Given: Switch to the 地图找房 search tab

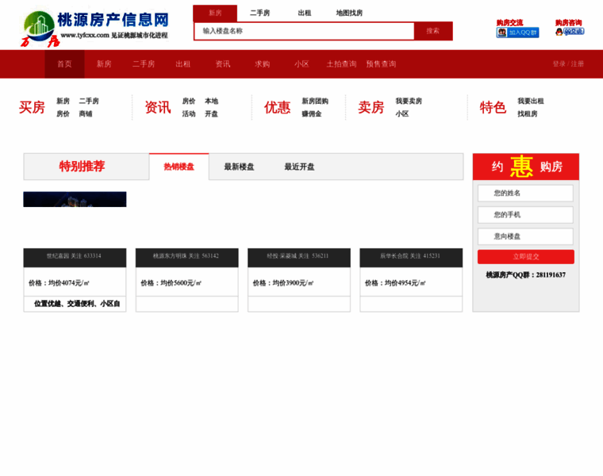Looking at the screenshot, I should pos(349,13).
